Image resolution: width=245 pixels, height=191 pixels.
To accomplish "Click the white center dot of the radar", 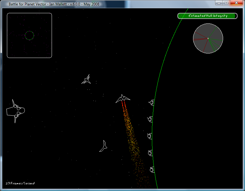I will [208, 38].
